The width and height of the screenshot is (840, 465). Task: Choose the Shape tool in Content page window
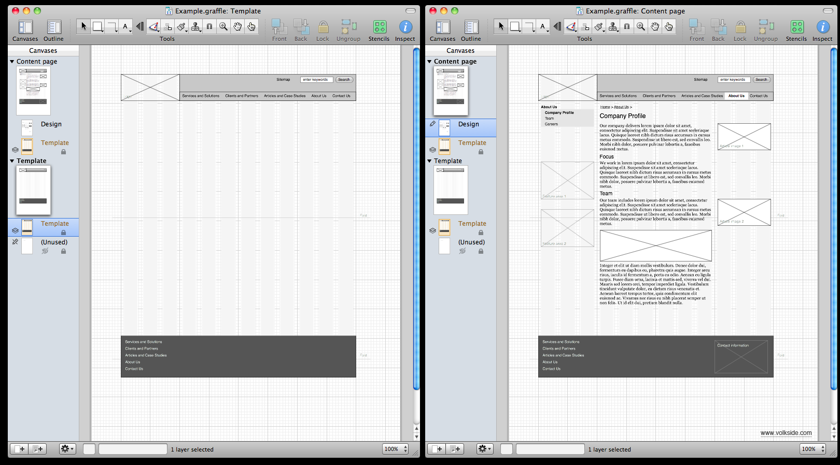515,26
